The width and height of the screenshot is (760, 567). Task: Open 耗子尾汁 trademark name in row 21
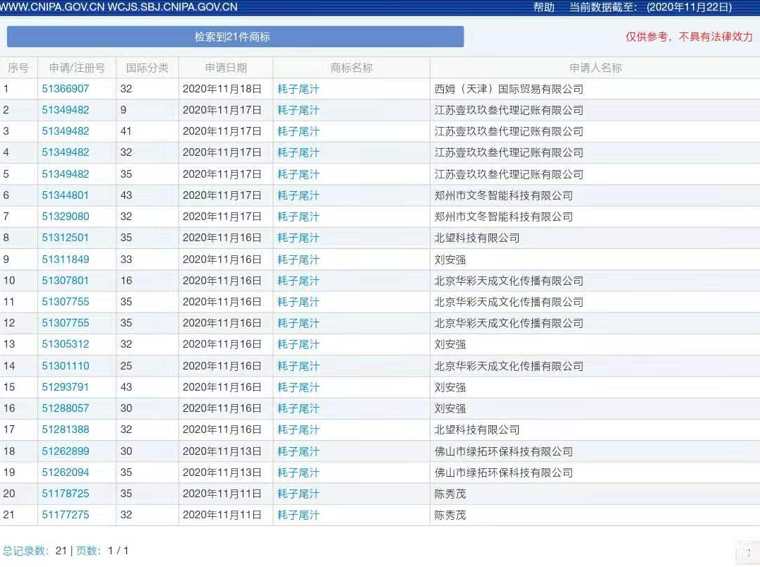(x=298, y=516)
